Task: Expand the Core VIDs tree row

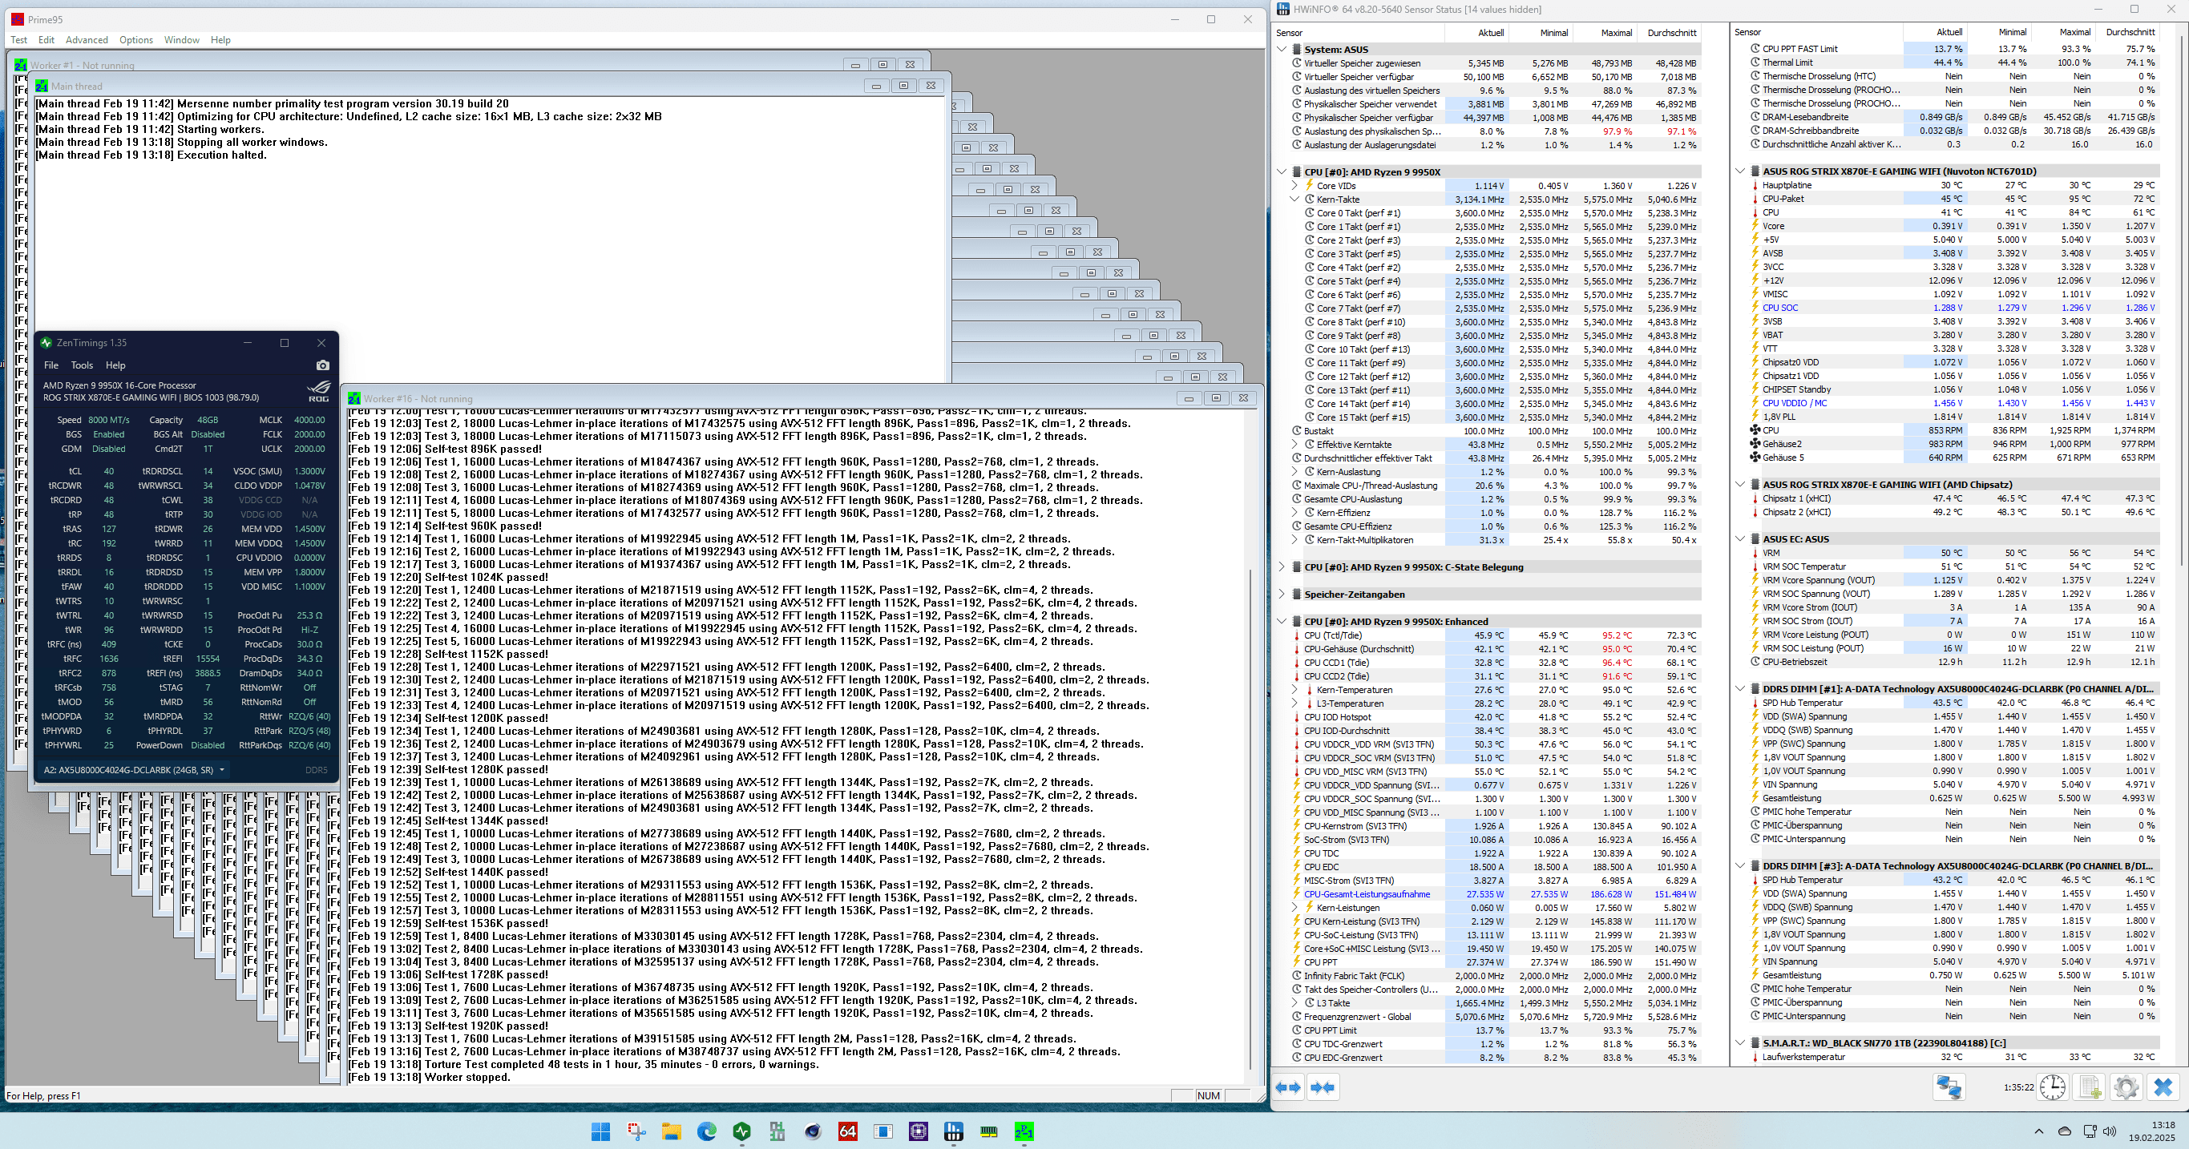Action: pos(1295,186)
